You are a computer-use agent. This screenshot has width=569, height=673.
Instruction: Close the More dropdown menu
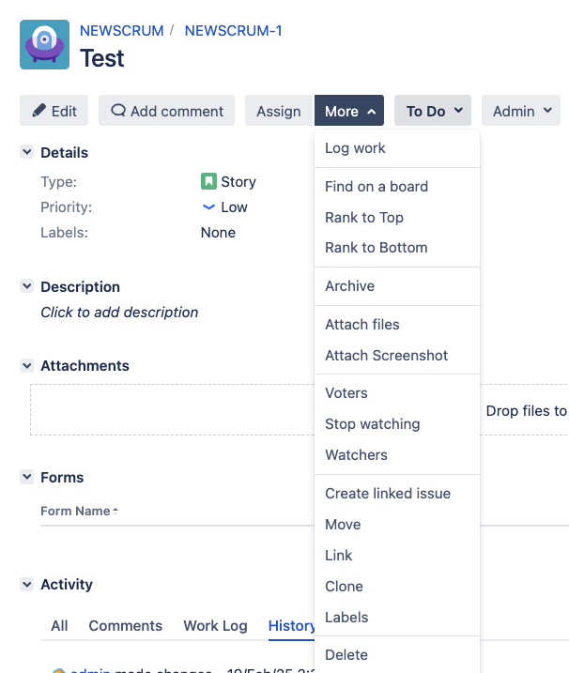point(349,111)
